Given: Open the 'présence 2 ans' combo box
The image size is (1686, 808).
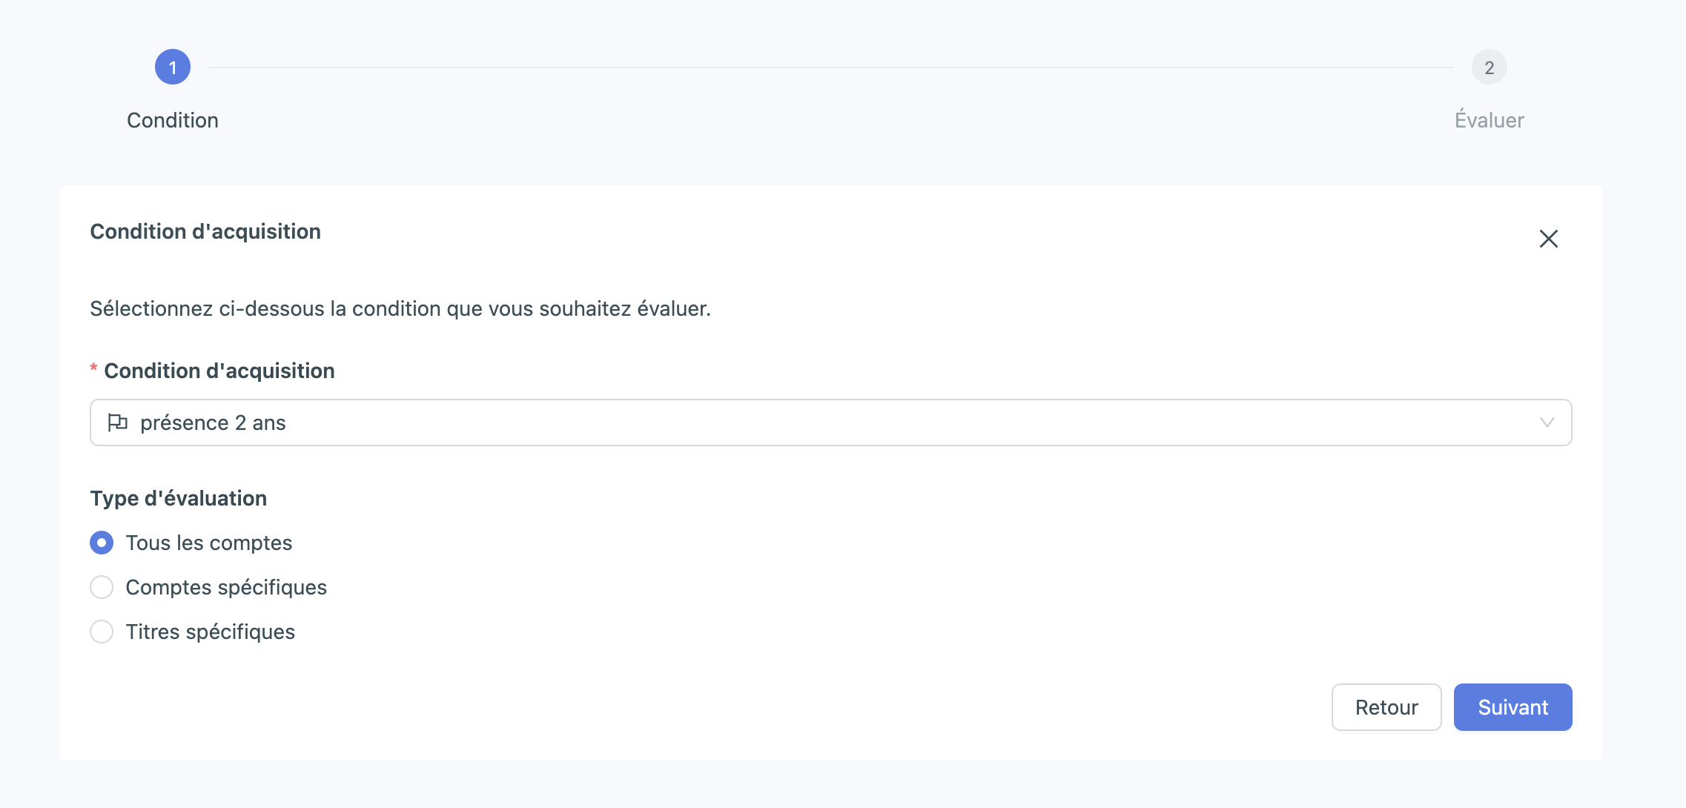Looking at the screenshot, I should pos(830,423).
